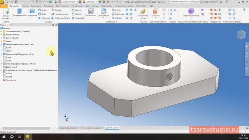Collapse the Выдавливание1 feature node
Viewport: 249px width, 140px height.
[1, 44]
